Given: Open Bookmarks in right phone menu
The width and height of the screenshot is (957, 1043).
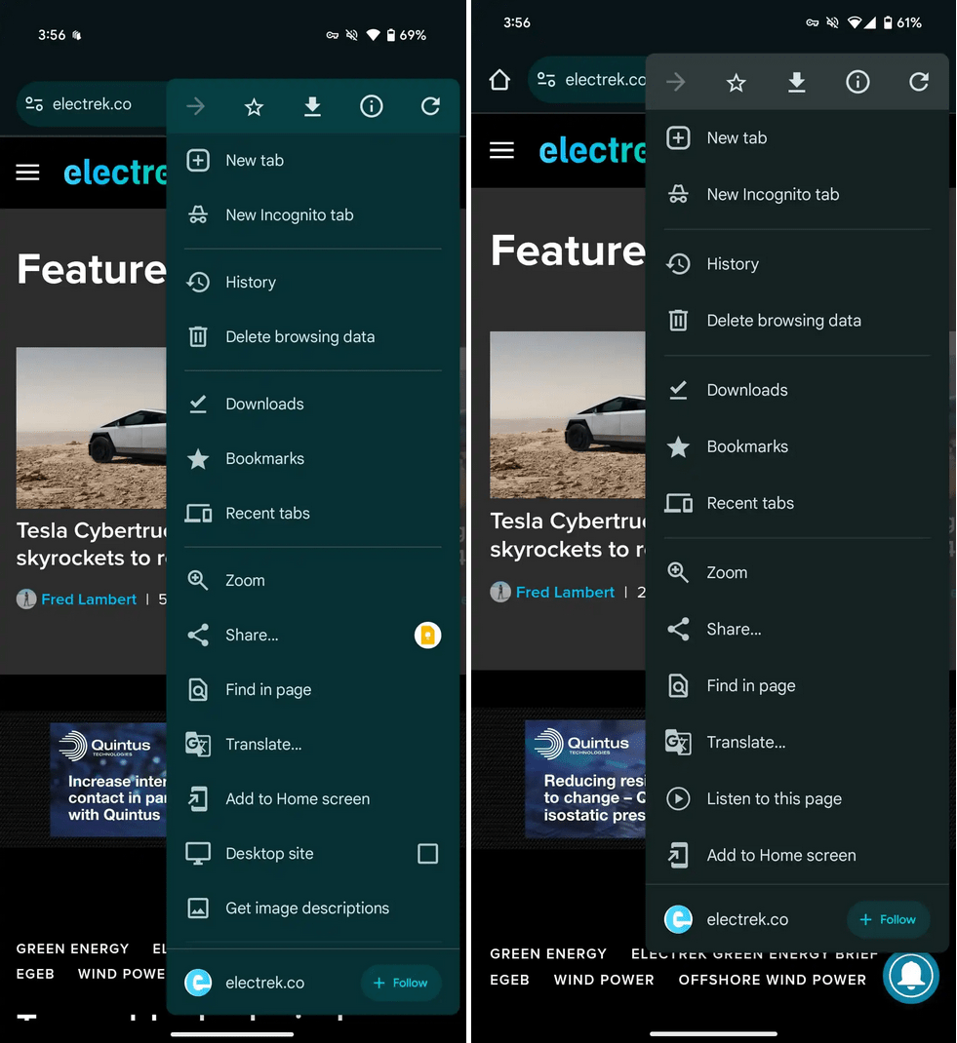Looking at the screenshot, I should point(797,446).
